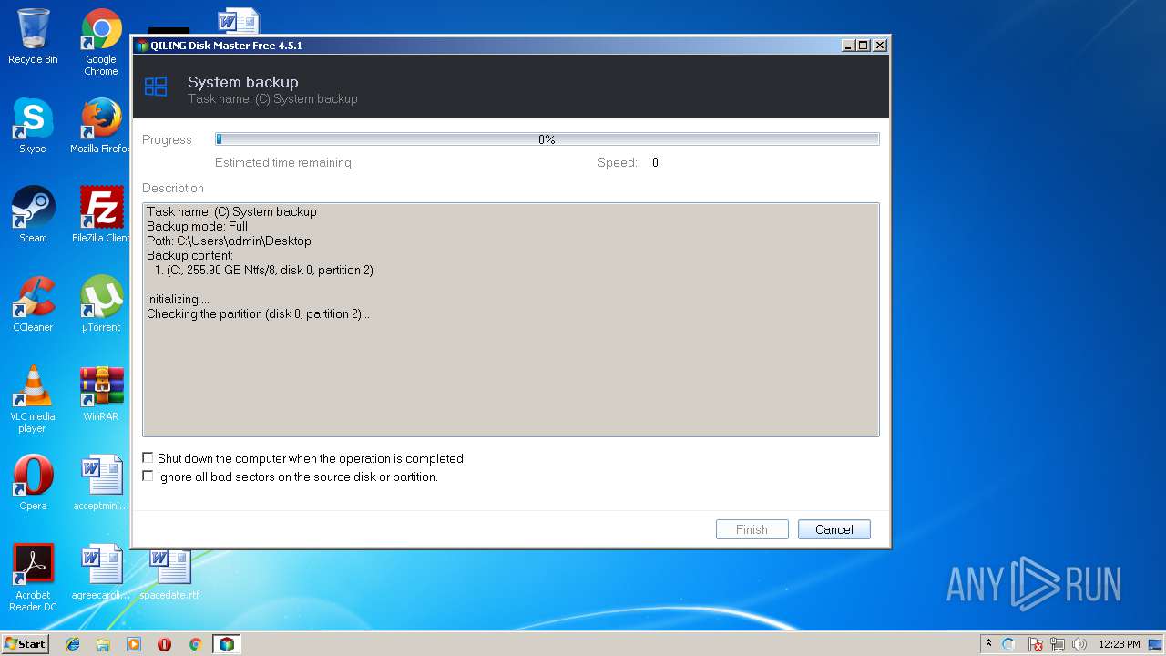Image resolution: width=1166 pixels, height=656 pixels.
Task: Enable ignore all bad sectors option
Action: coord(148,477)
